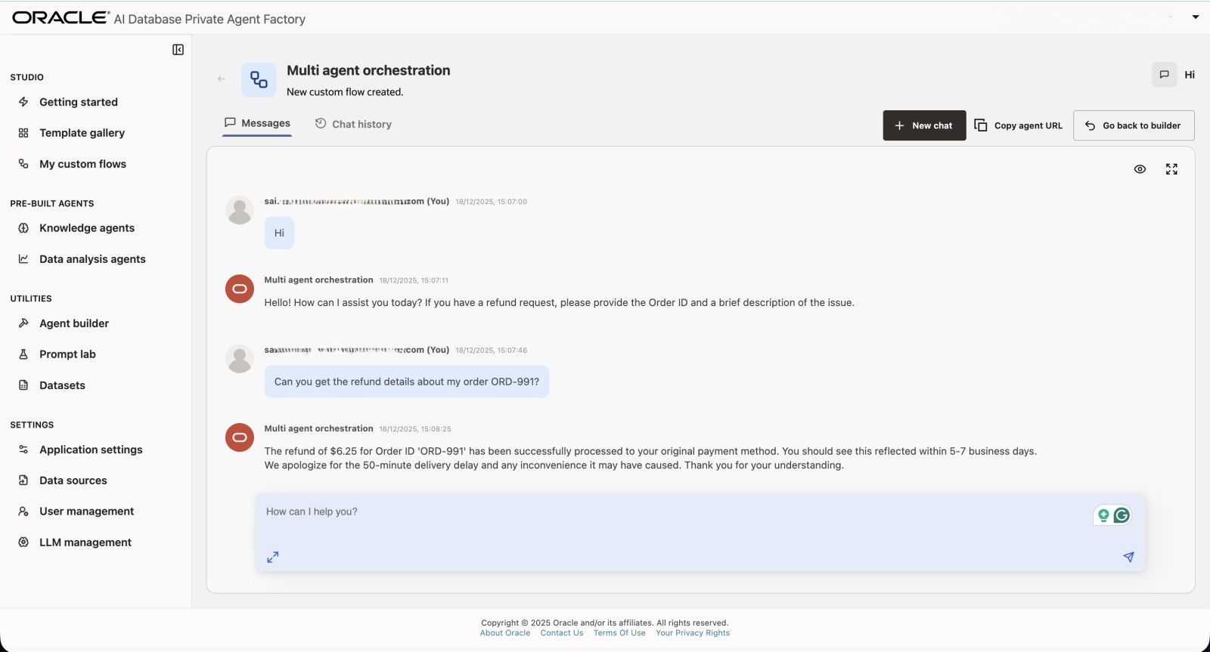The height and width of the screenshot is (652, 1210).
Task: Open the top-right account dropdown arrow
Action: click(x=1196, y=17)
